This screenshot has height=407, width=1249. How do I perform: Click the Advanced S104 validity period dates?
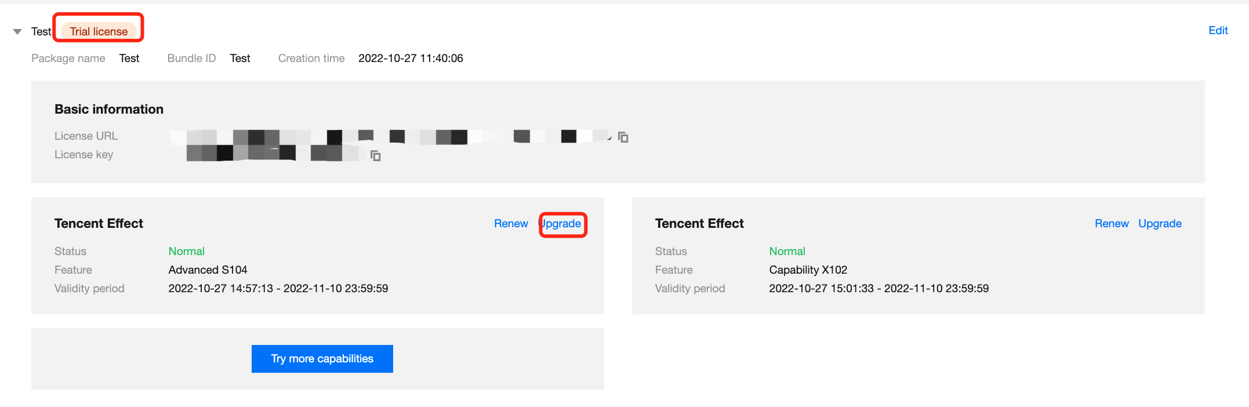click(278, 289)
